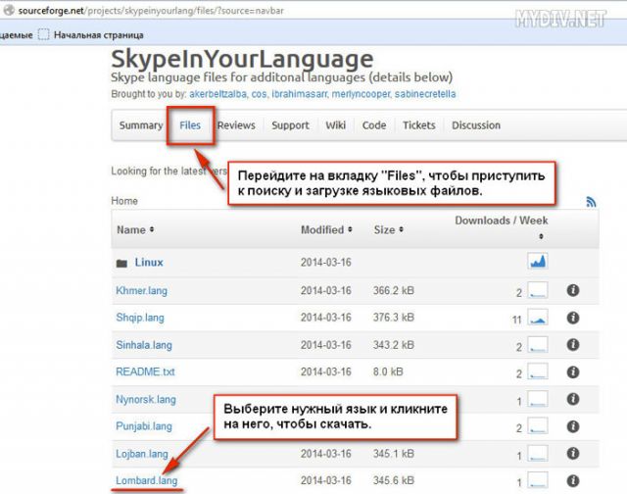Download Khmer.lang file

click(x=141, y=291)
